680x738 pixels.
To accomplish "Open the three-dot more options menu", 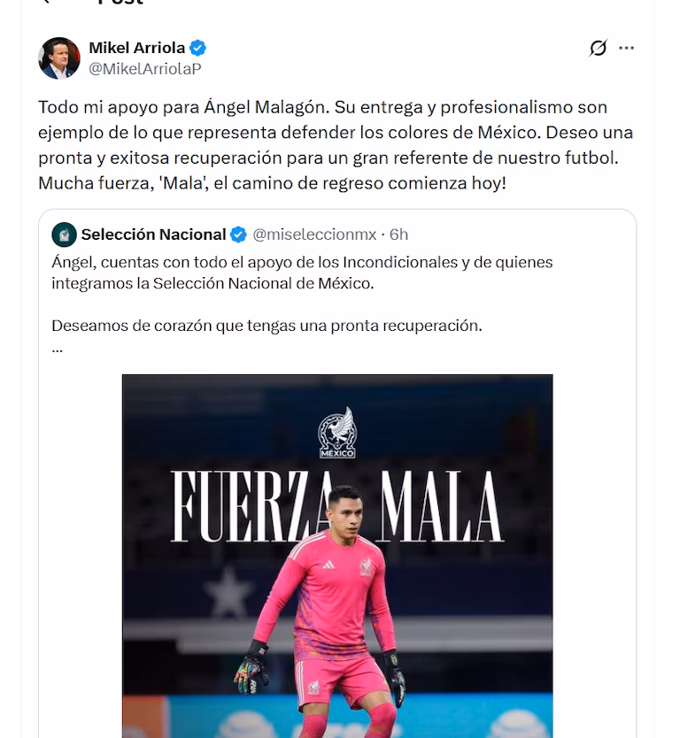I will pos(626,48).
